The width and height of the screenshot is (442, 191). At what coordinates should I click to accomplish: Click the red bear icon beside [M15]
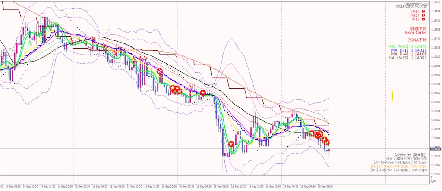coord(423,15)
